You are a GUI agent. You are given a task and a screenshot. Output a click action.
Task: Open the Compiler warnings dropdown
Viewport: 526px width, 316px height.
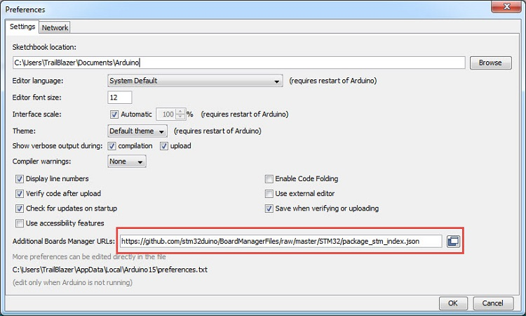point(127,162)
